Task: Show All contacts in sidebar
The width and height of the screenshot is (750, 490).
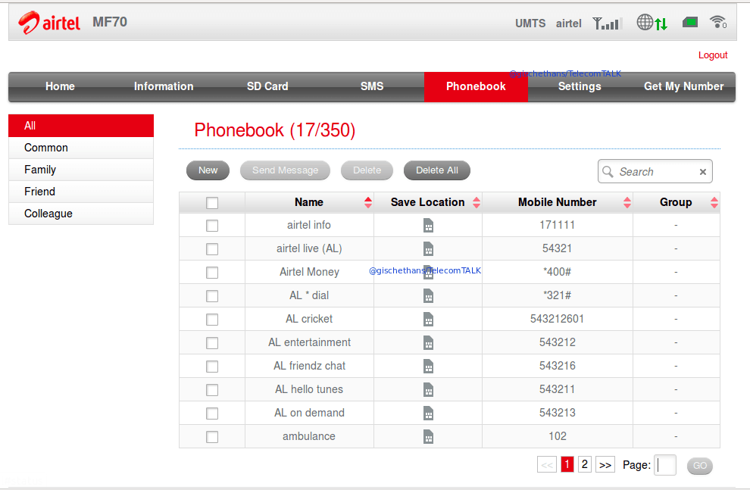Action: (x=81, y=126)
